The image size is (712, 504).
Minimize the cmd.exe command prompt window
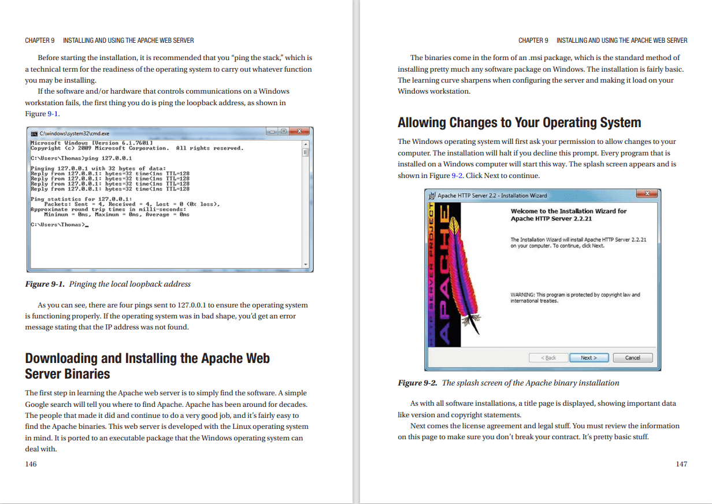click(x=272, y=132)
